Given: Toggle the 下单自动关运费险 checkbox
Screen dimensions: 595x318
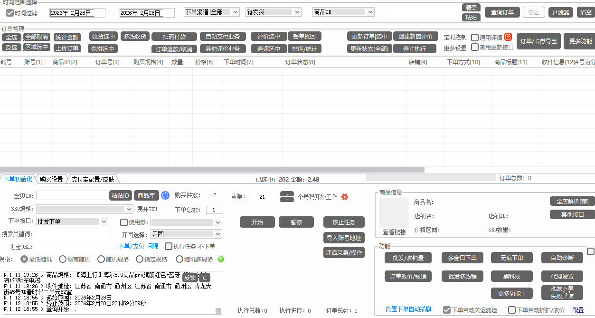Looking at the screenshot, I should pyautogui.click(x=446, y=310).
